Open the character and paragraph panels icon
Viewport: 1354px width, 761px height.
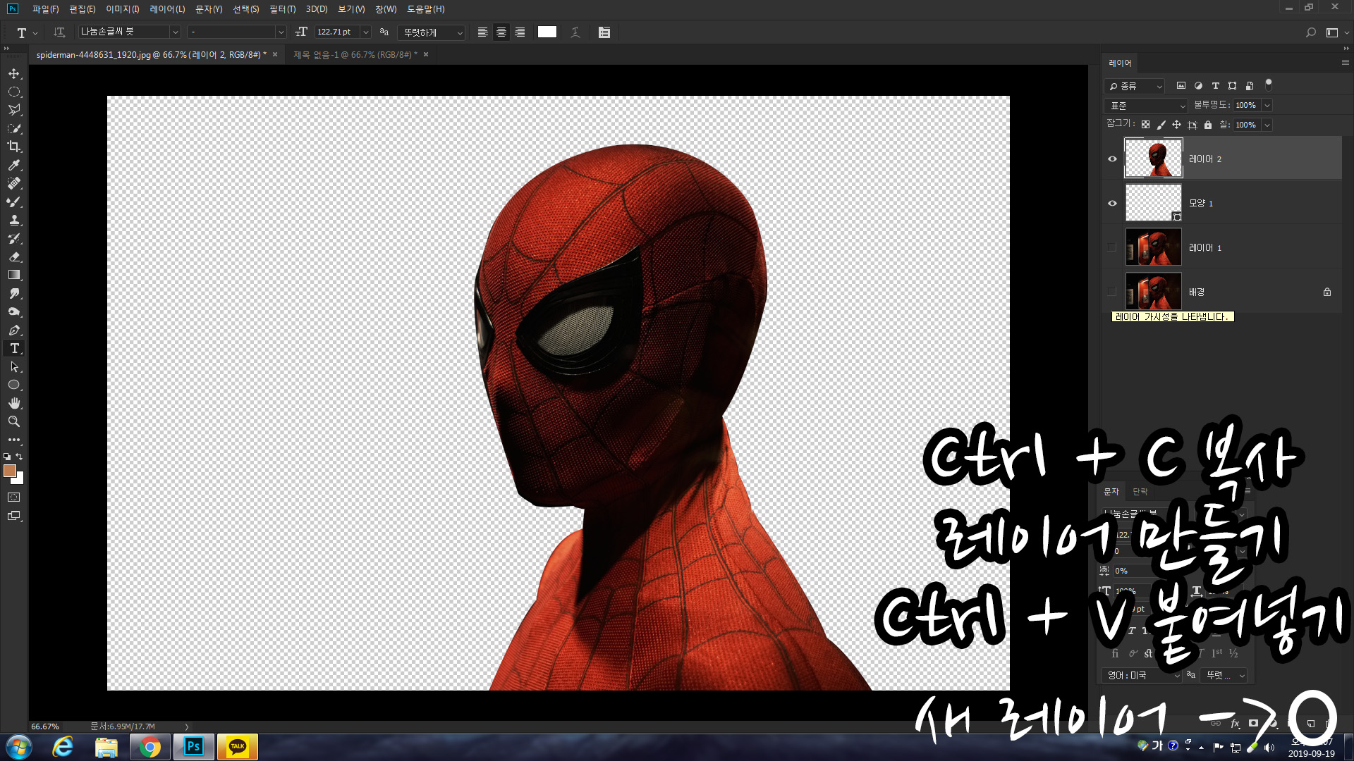click(604, 32)
